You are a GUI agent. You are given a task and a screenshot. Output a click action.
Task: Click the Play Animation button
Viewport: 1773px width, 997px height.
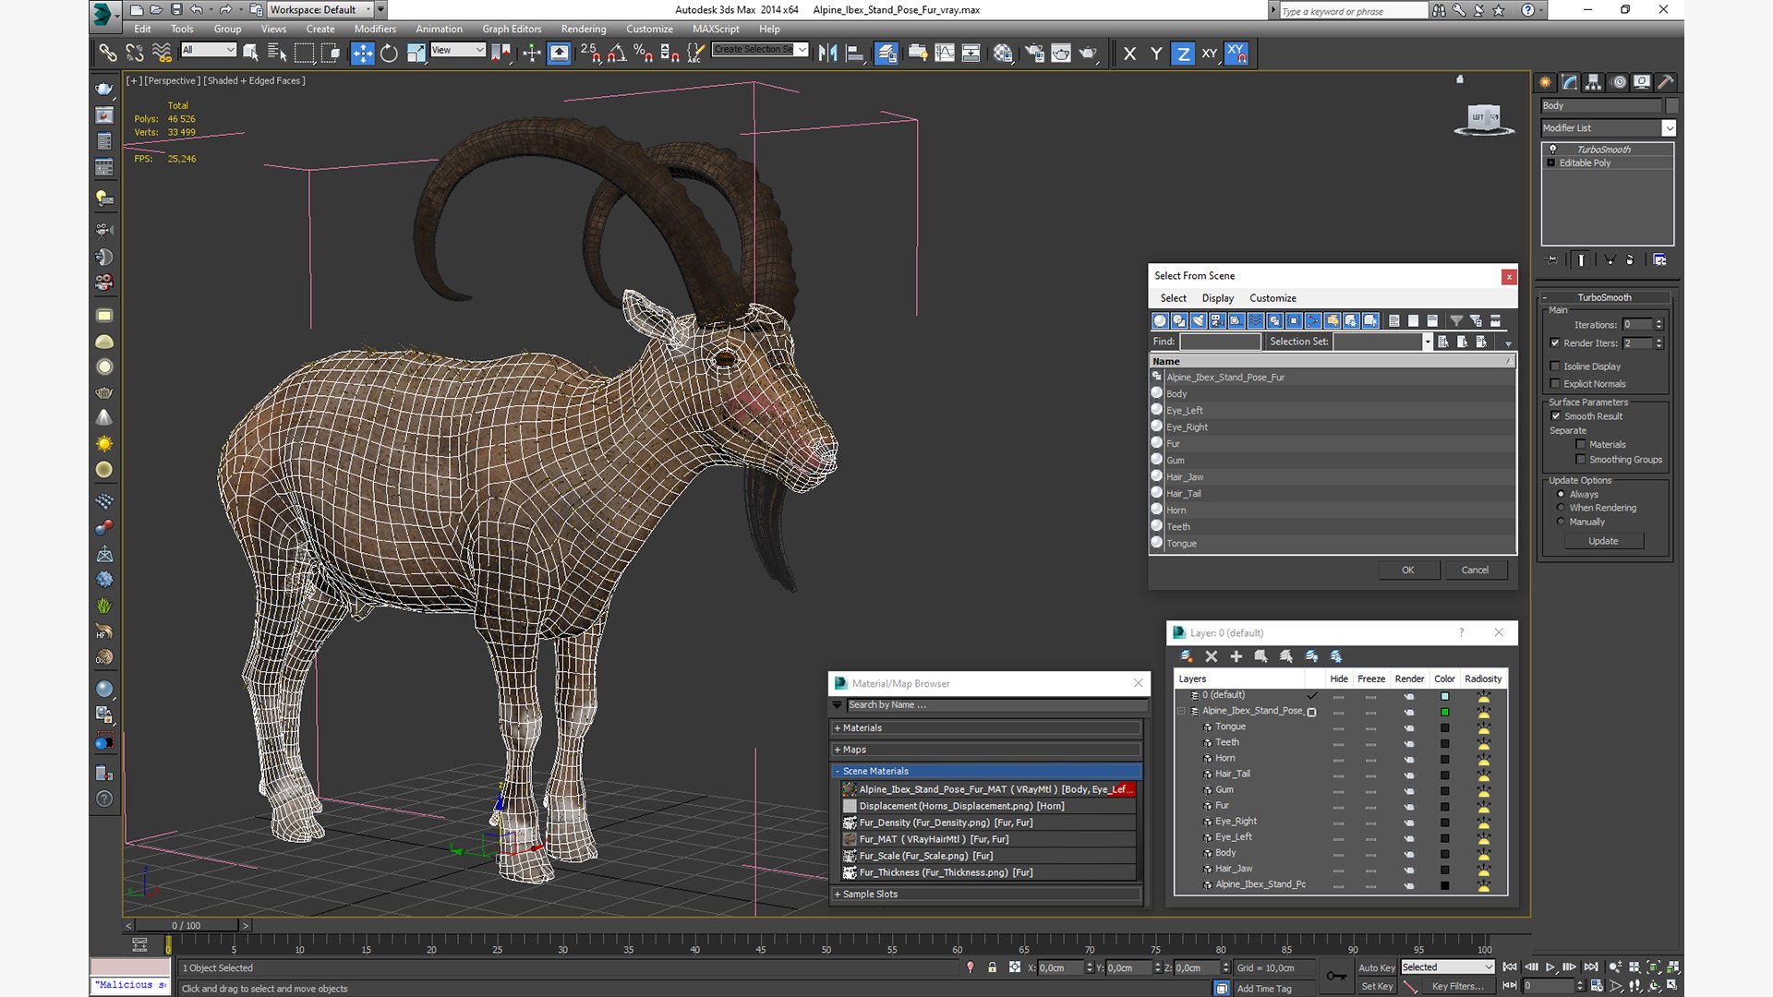pos(1550,967)
